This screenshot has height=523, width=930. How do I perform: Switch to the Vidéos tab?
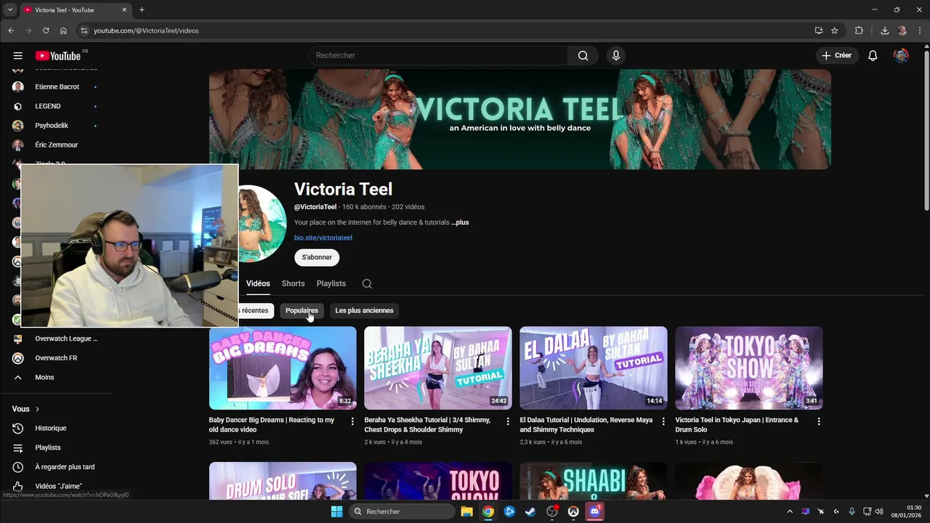(258, 284)
